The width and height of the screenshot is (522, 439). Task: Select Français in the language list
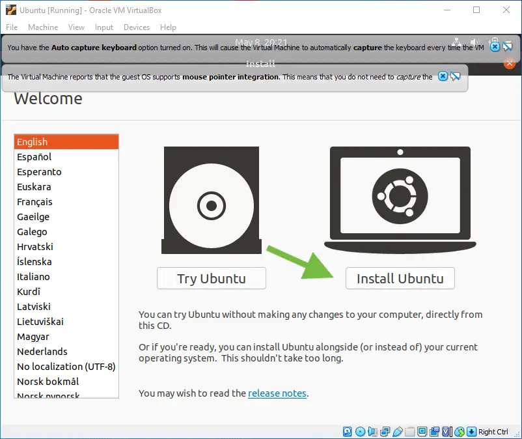(66, 202)
